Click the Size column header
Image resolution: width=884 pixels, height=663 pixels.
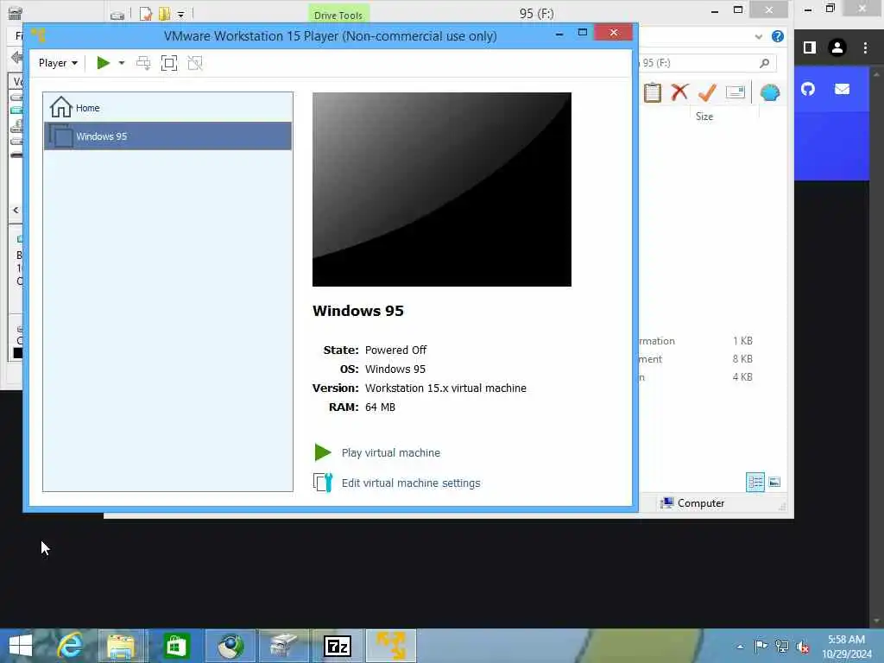click(704, 117)
